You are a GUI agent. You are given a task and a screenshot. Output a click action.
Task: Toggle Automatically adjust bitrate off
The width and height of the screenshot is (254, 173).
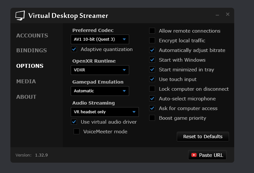(152, 50)
